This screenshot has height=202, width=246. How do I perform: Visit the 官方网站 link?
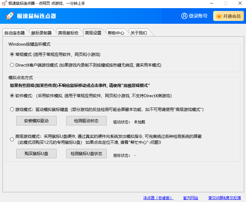(190, 198)
